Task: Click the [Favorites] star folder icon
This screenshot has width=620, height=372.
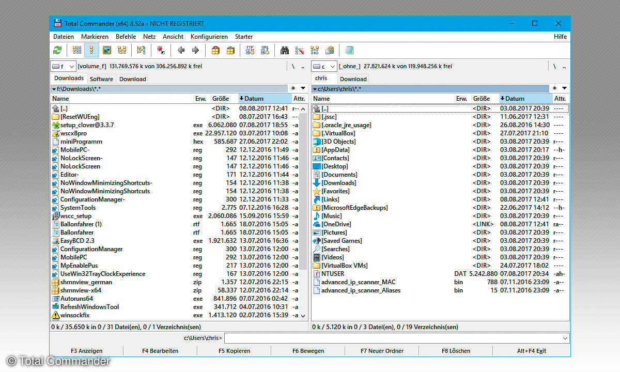Action: [x=317, y=191]
